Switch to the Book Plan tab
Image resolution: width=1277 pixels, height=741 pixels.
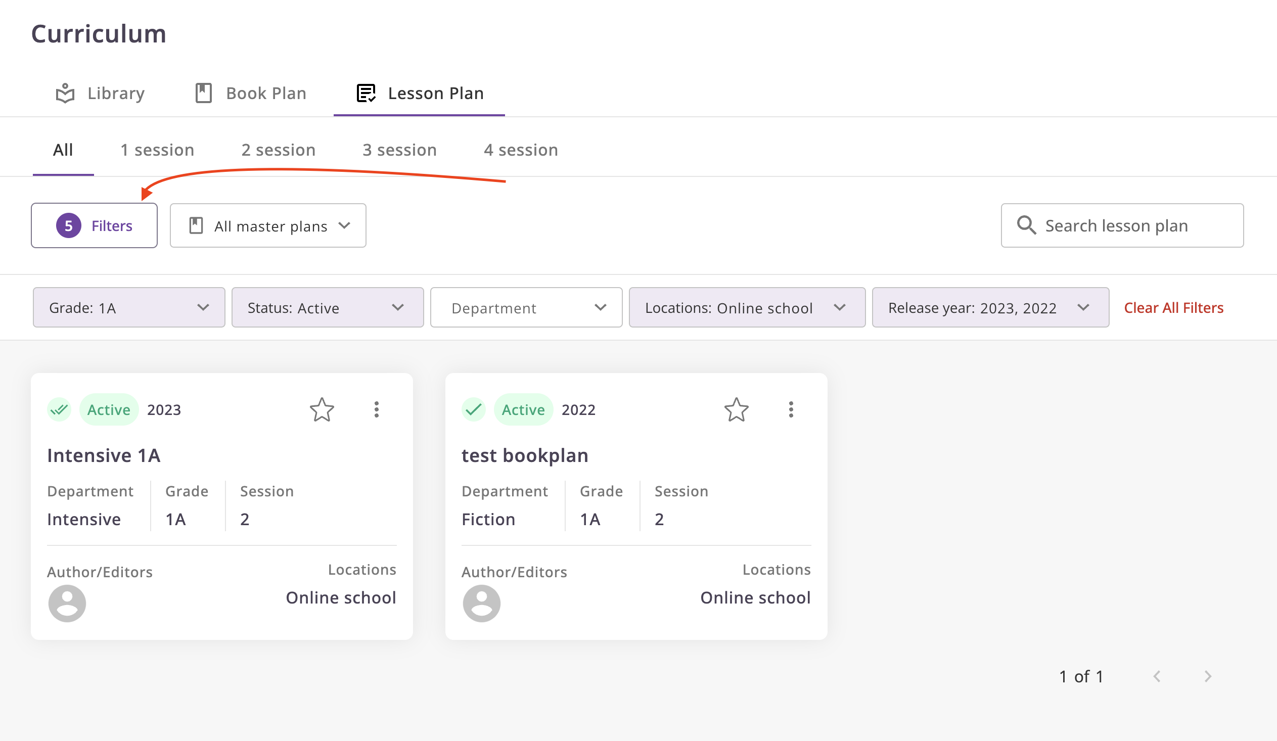(251, 93)
